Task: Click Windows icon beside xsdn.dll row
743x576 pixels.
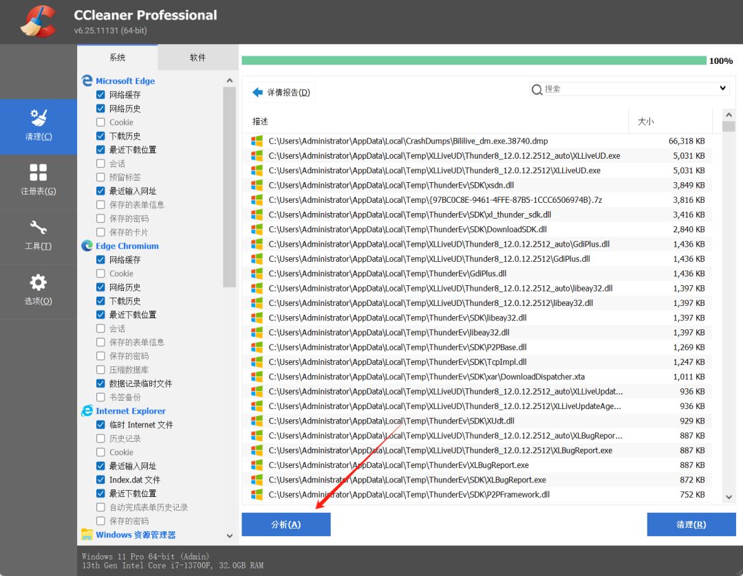Action: (x=257, y=185)
